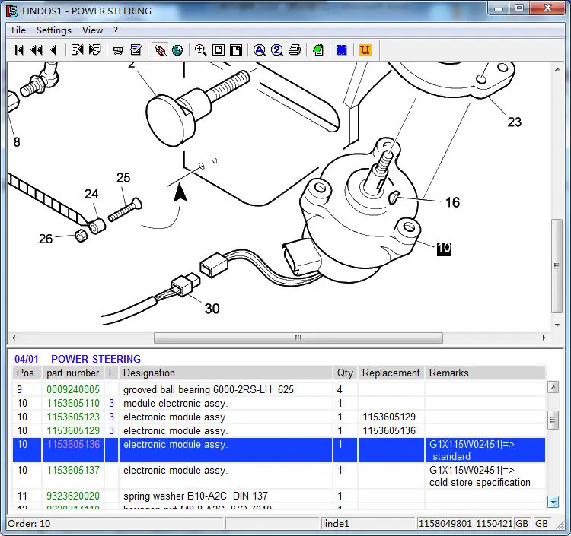Viewport: 571px width, 536px height.
Task: Open the shopping cart icon
Action: pos(118,50)
